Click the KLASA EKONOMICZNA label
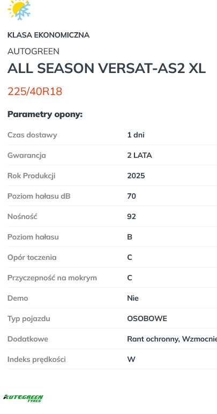Image resolution: width=217 pixels, height=414 pixels. (x=48, y=35)
